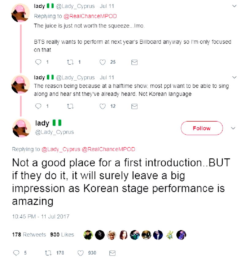Open the chevron menu beside Follow button
Viewport: 245px width, 261px height.
(233, 128)
